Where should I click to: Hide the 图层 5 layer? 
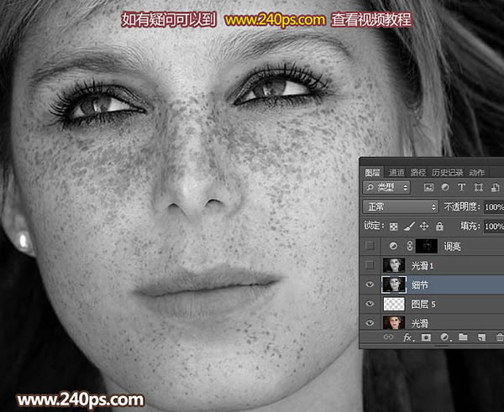370,304
